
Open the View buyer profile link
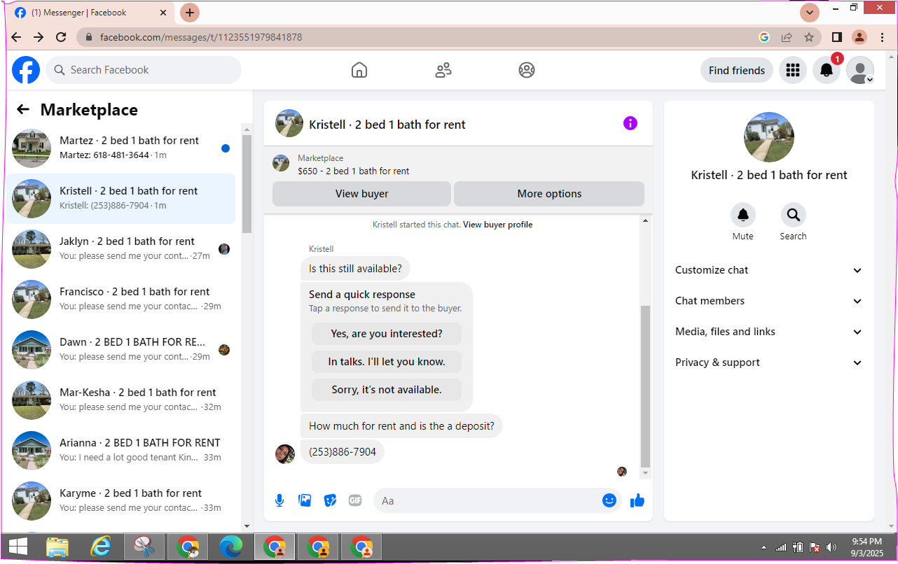coord(498,225)
